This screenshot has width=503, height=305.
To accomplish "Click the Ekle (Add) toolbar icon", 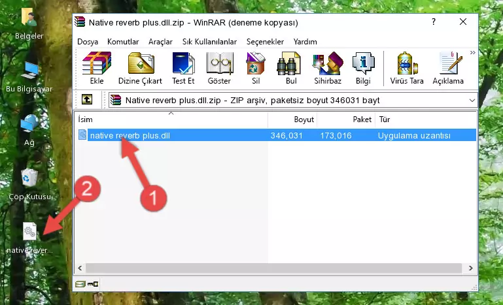I will click(x=97, y=68).
